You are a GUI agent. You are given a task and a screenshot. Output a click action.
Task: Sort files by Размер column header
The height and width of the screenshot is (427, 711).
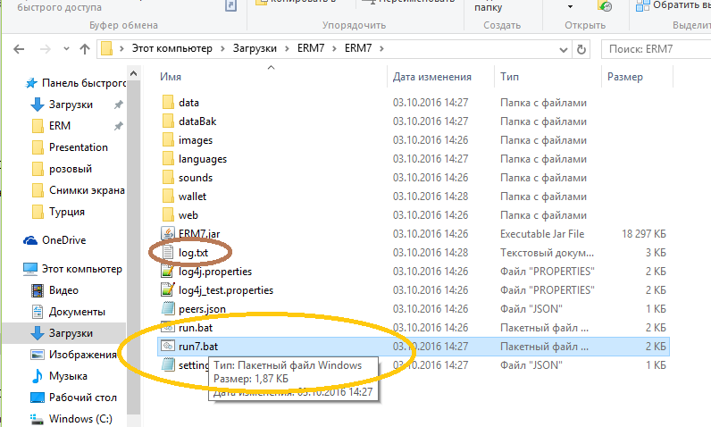625,77
